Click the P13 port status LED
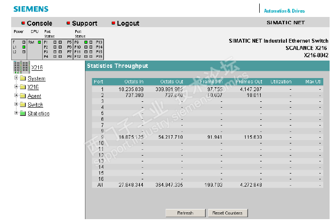Screen dimensions: 333x223 click(x=91, y=42)
